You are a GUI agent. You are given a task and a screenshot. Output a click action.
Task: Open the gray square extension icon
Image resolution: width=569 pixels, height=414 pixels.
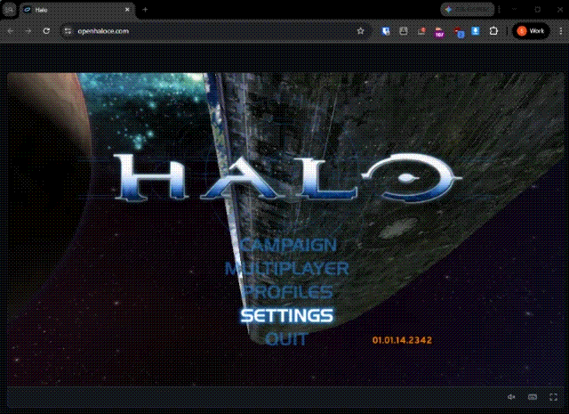pyautogui.click(x=404, y=31)
